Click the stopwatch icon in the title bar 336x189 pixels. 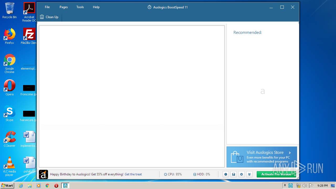149,7
